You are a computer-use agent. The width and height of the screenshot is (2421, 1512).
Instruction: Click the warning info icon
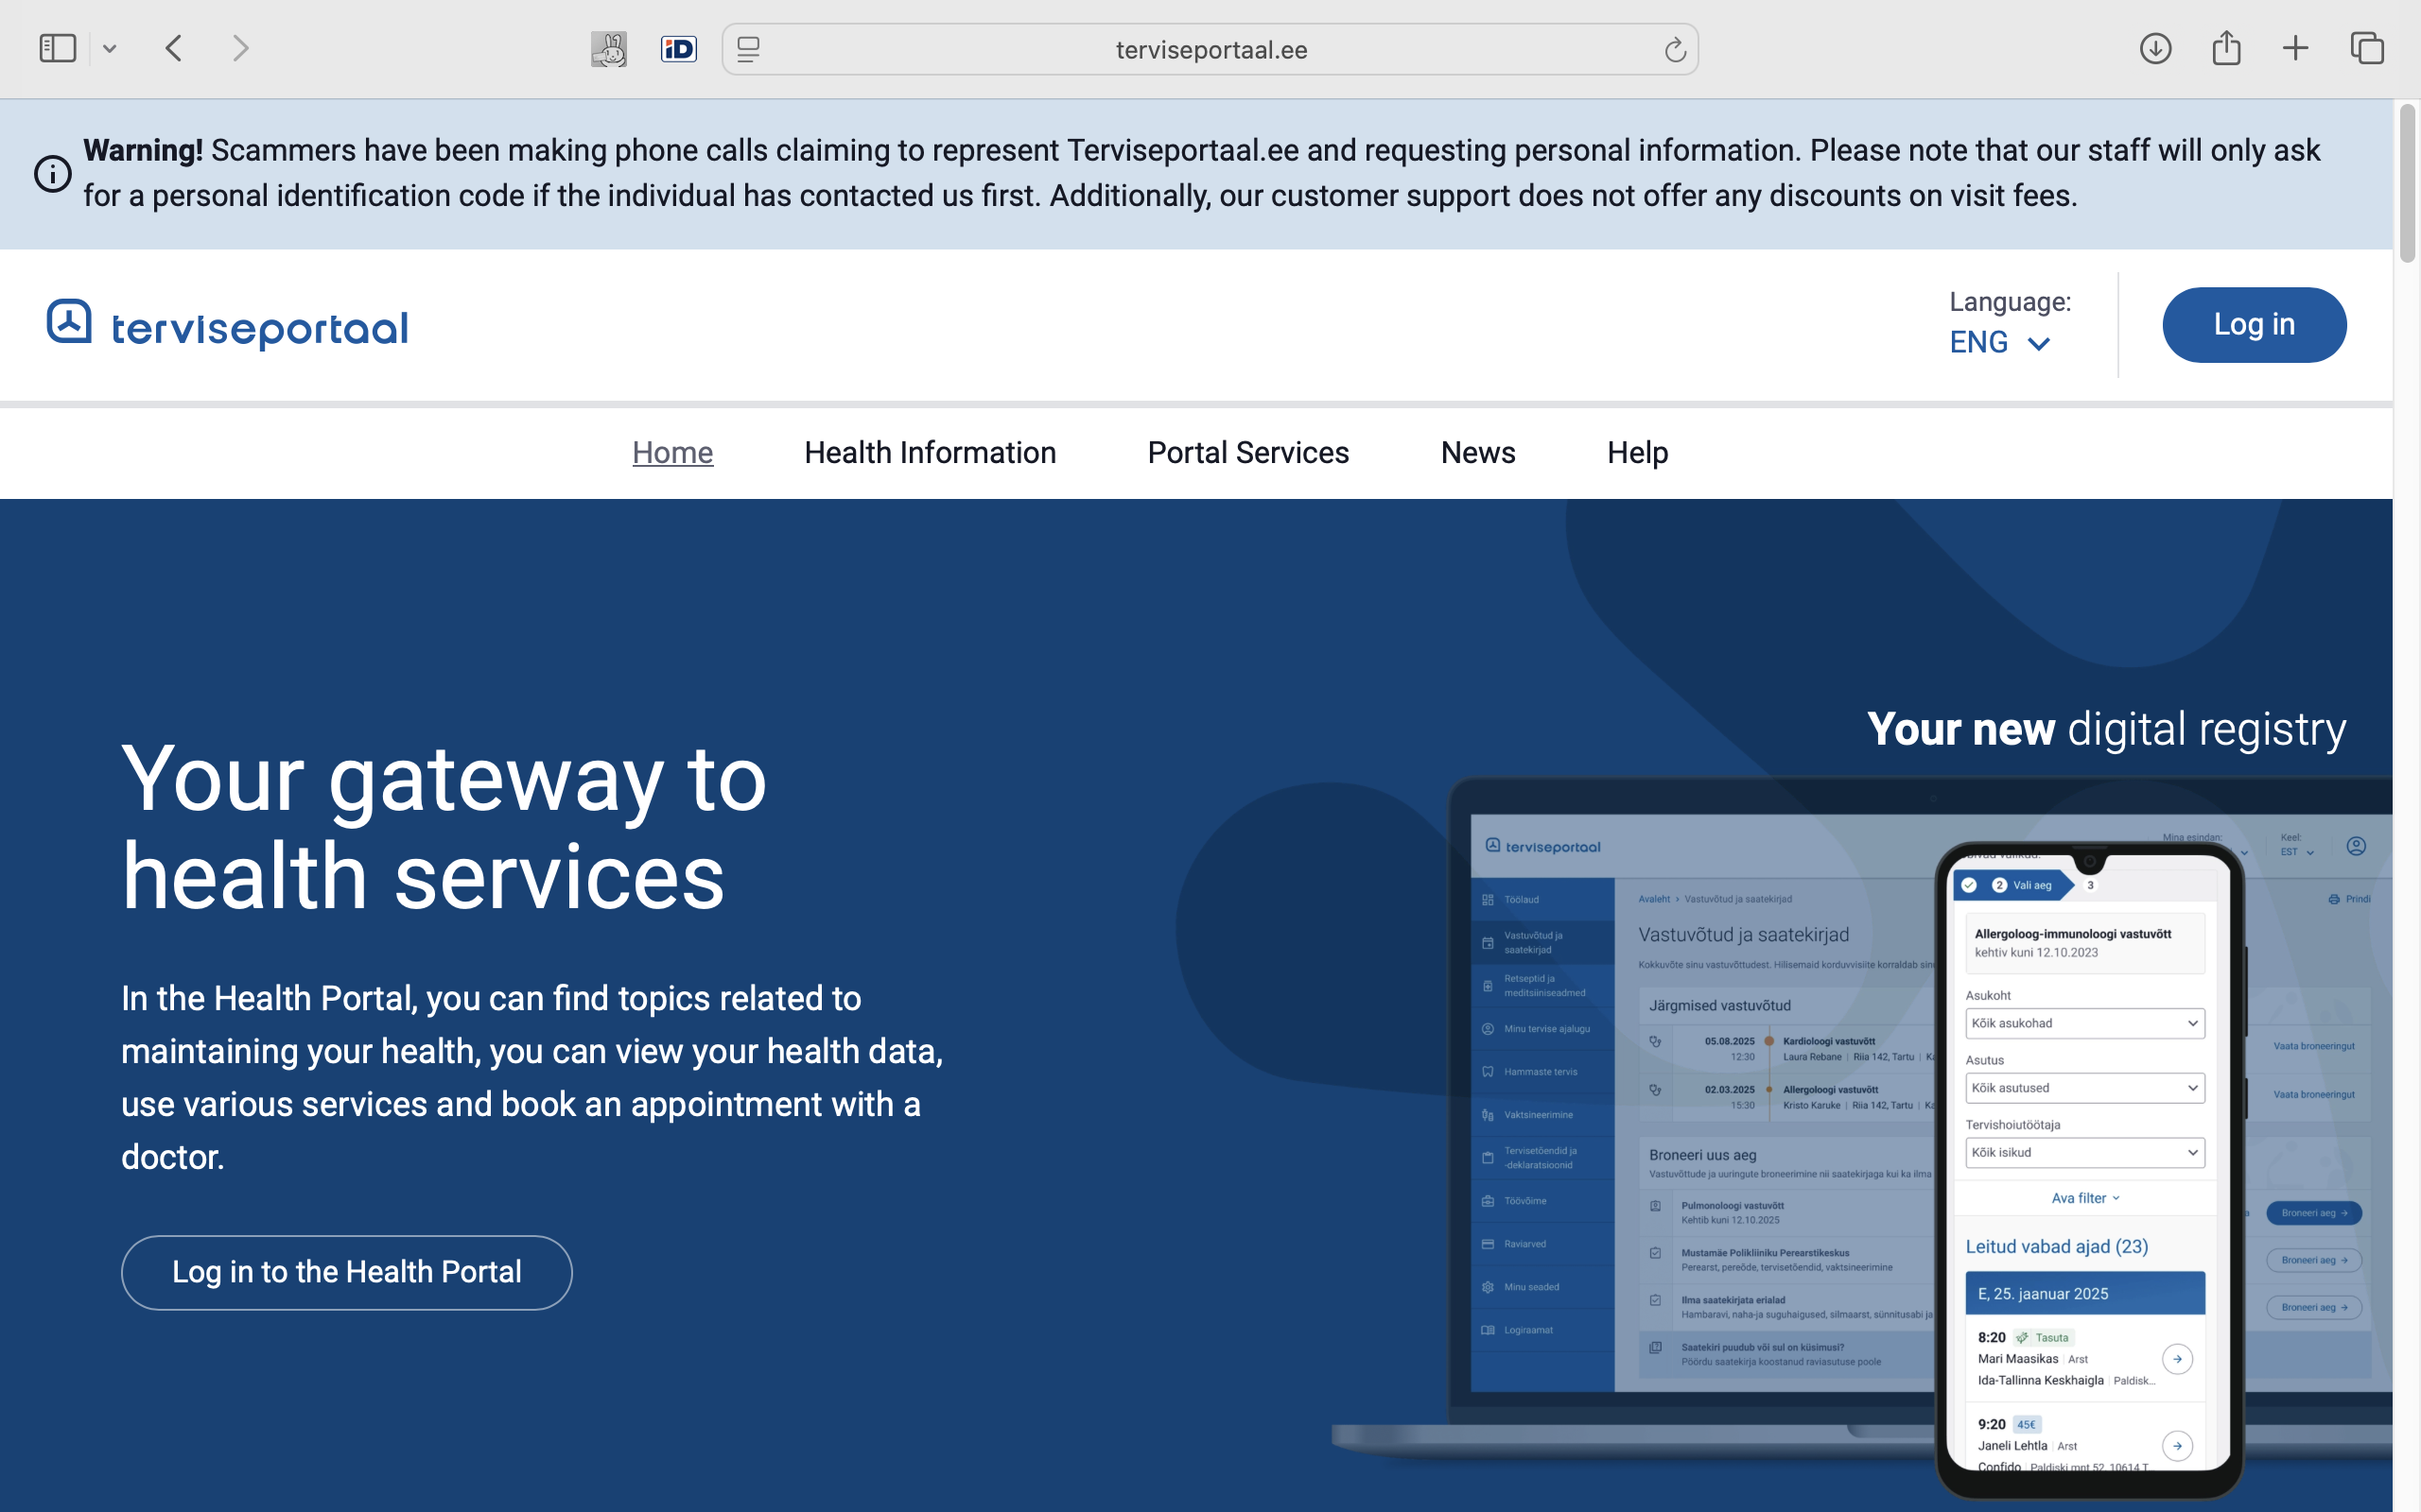(x=53, y=174)
